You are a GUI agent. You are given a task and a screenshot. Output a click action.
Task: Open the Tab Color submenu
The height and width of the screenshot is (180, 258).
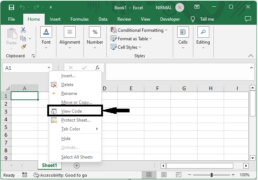click(x=75, y=129)
